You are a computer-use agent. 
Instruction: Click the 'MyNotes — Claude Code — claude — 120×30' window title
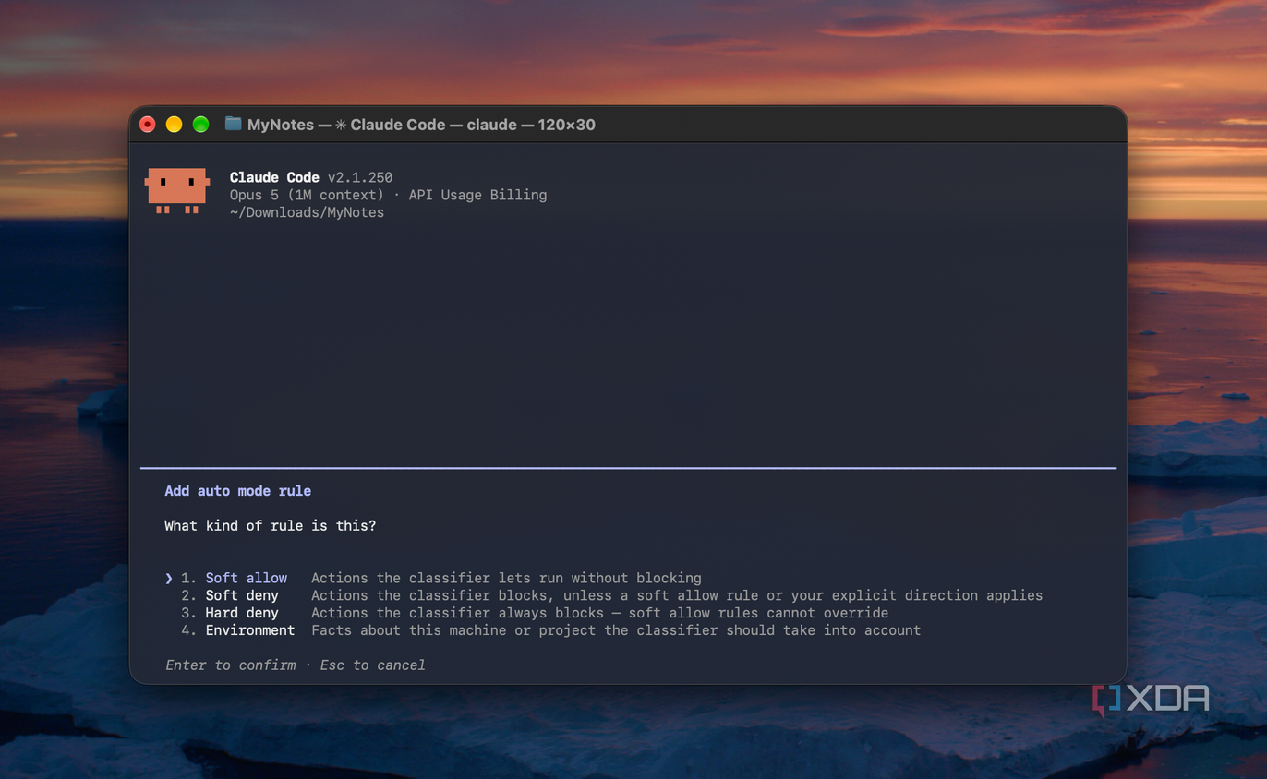pyautogui.click(x=421, y=125)
